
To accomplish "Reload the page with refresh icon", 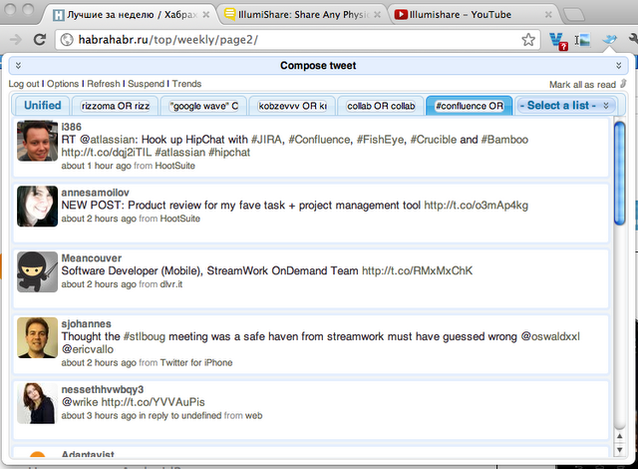I will click(x=40, y=40).
